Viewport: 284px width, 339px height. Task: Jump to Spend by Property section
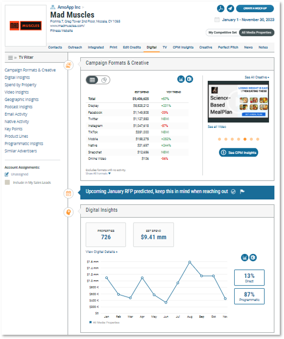(21, 85)
